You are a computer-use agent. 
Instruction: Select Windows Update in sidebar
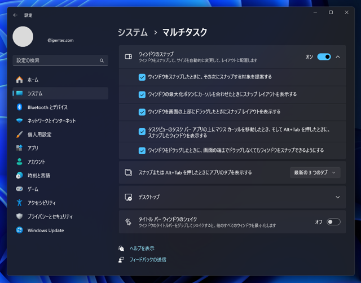coord(60,230)
